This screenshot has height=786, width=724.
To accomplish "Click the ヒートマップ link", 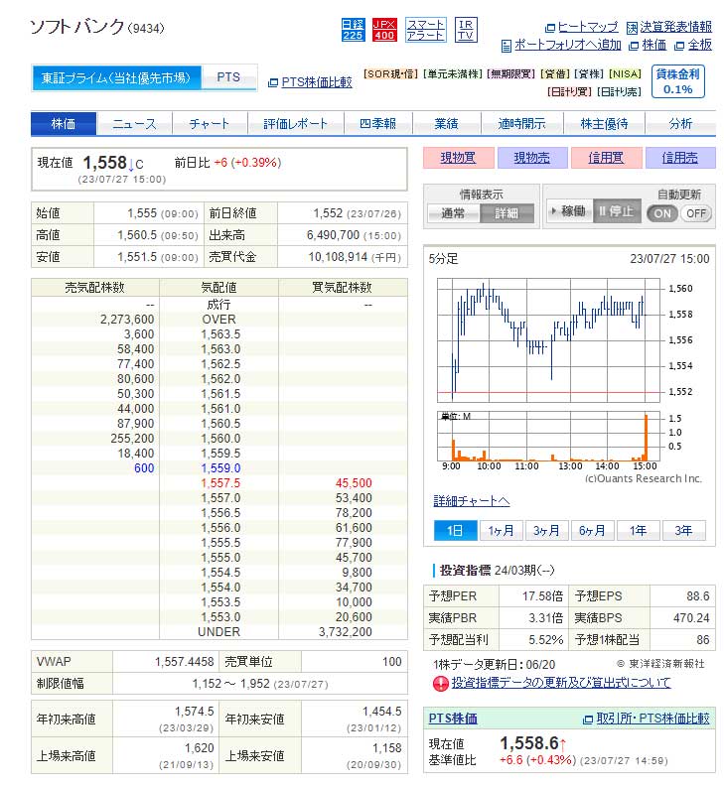I will click(588, 27).
